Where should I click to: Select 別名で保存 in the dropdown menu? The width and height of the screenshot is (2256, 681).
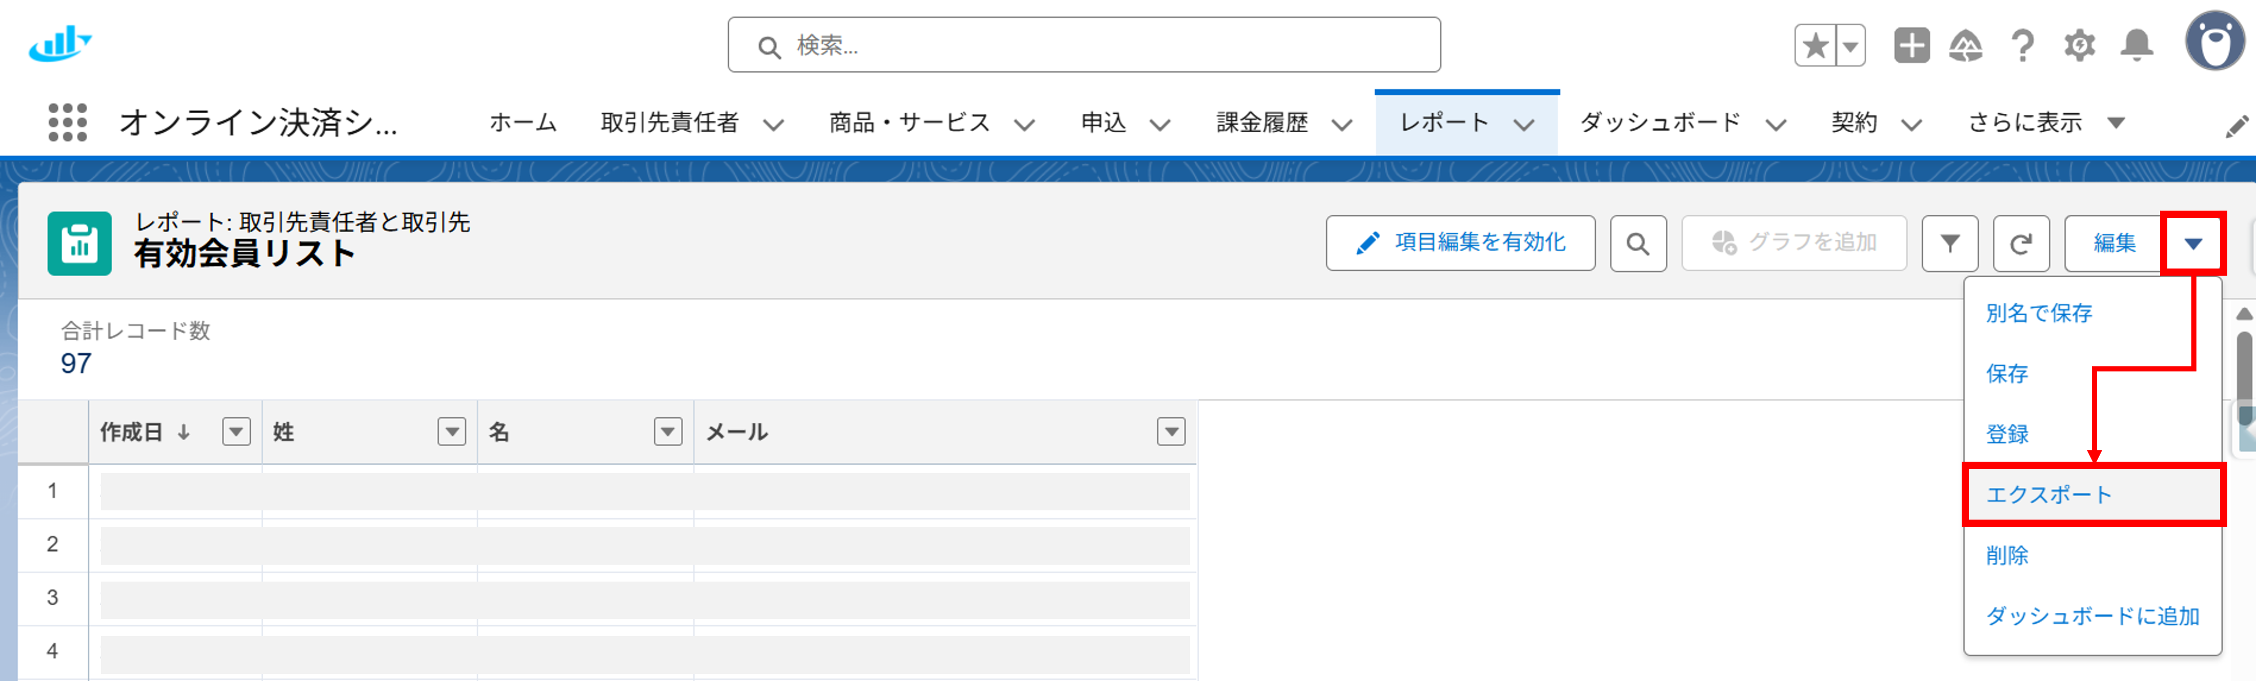[2038, 313]
